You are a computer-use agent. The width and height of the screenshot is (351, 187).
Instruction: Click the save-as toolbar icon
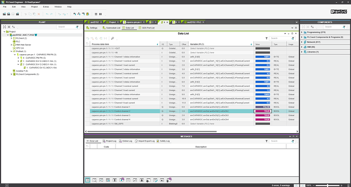[x=17, y=14]
